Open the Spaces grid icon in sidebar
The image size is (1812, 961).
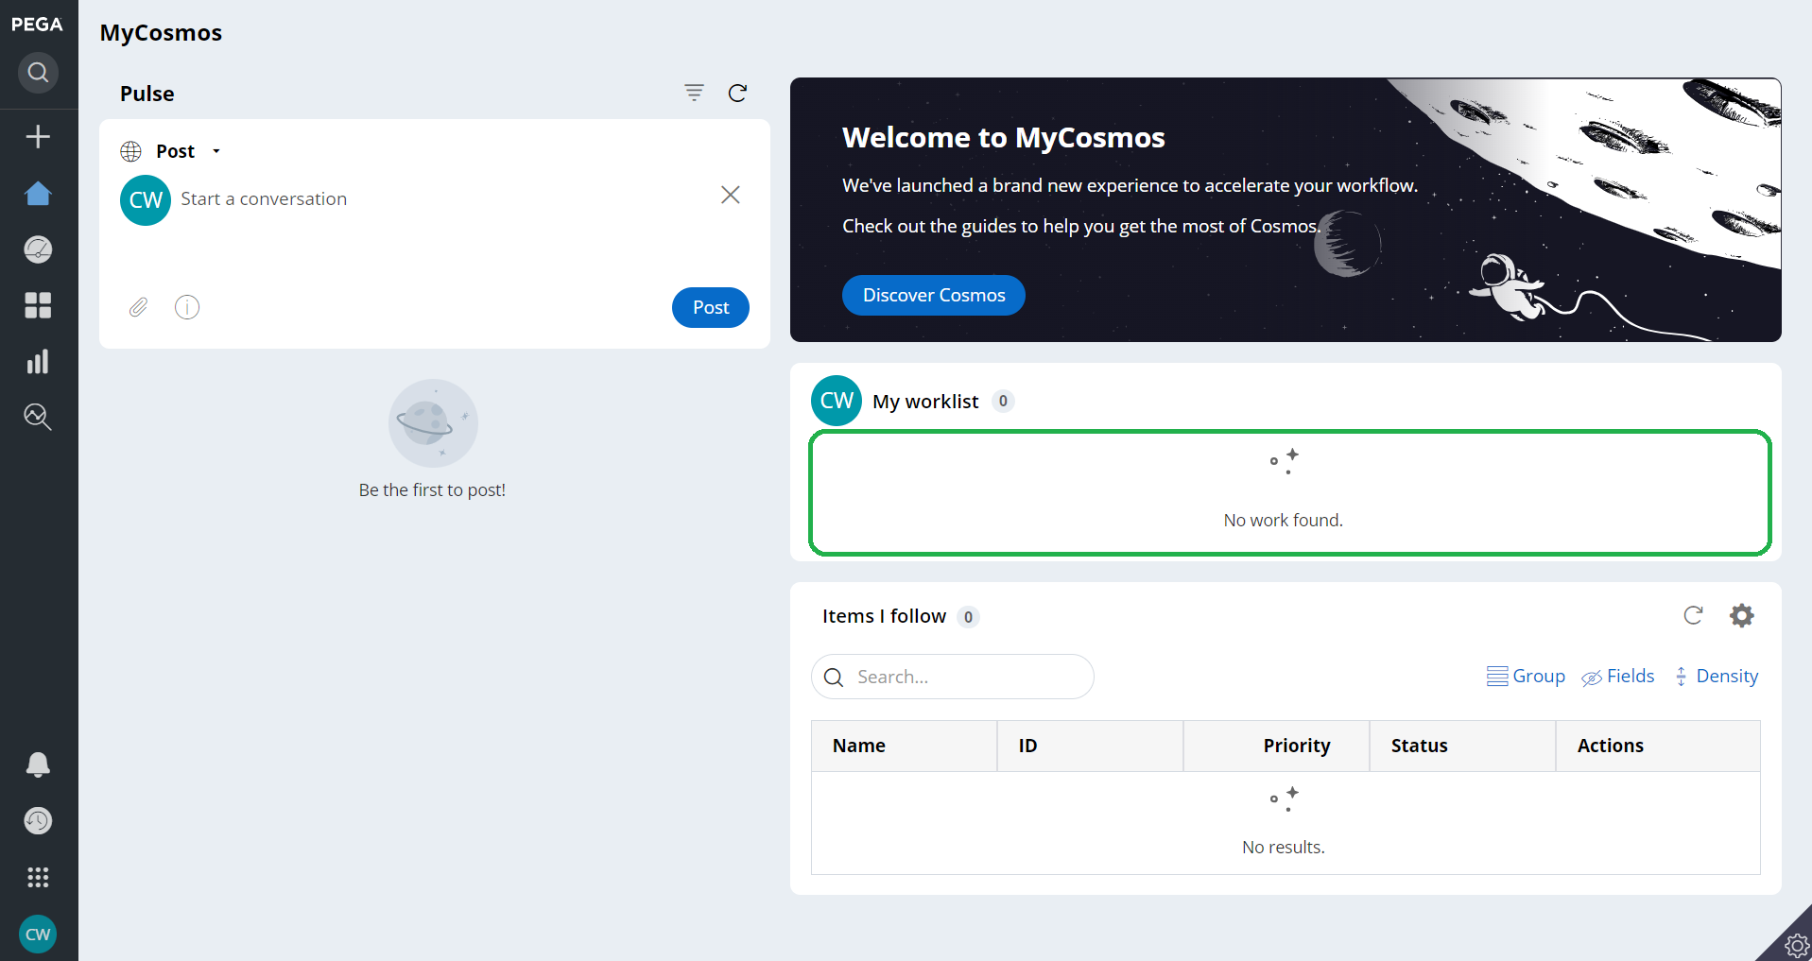(38, 305)
